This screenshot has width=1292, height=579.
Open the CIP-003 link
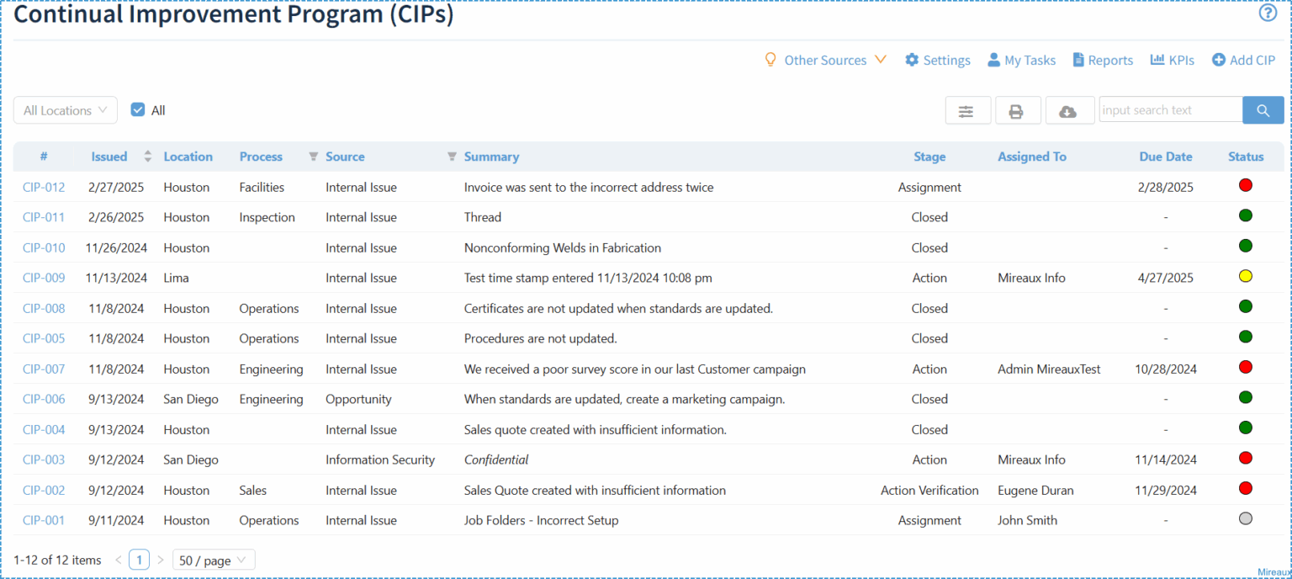[x=44, y=459]
